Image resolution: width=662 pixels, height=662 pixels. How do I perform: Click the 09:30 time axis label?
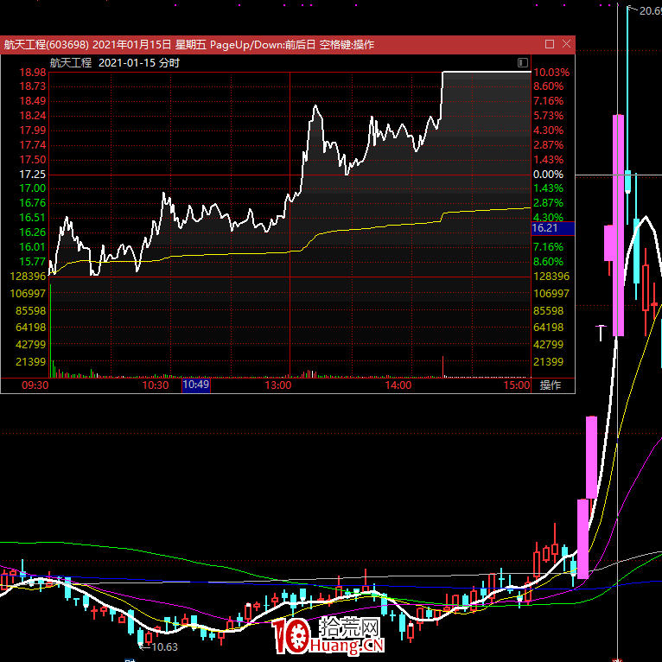pyautogui.click(x=35, y=385)
